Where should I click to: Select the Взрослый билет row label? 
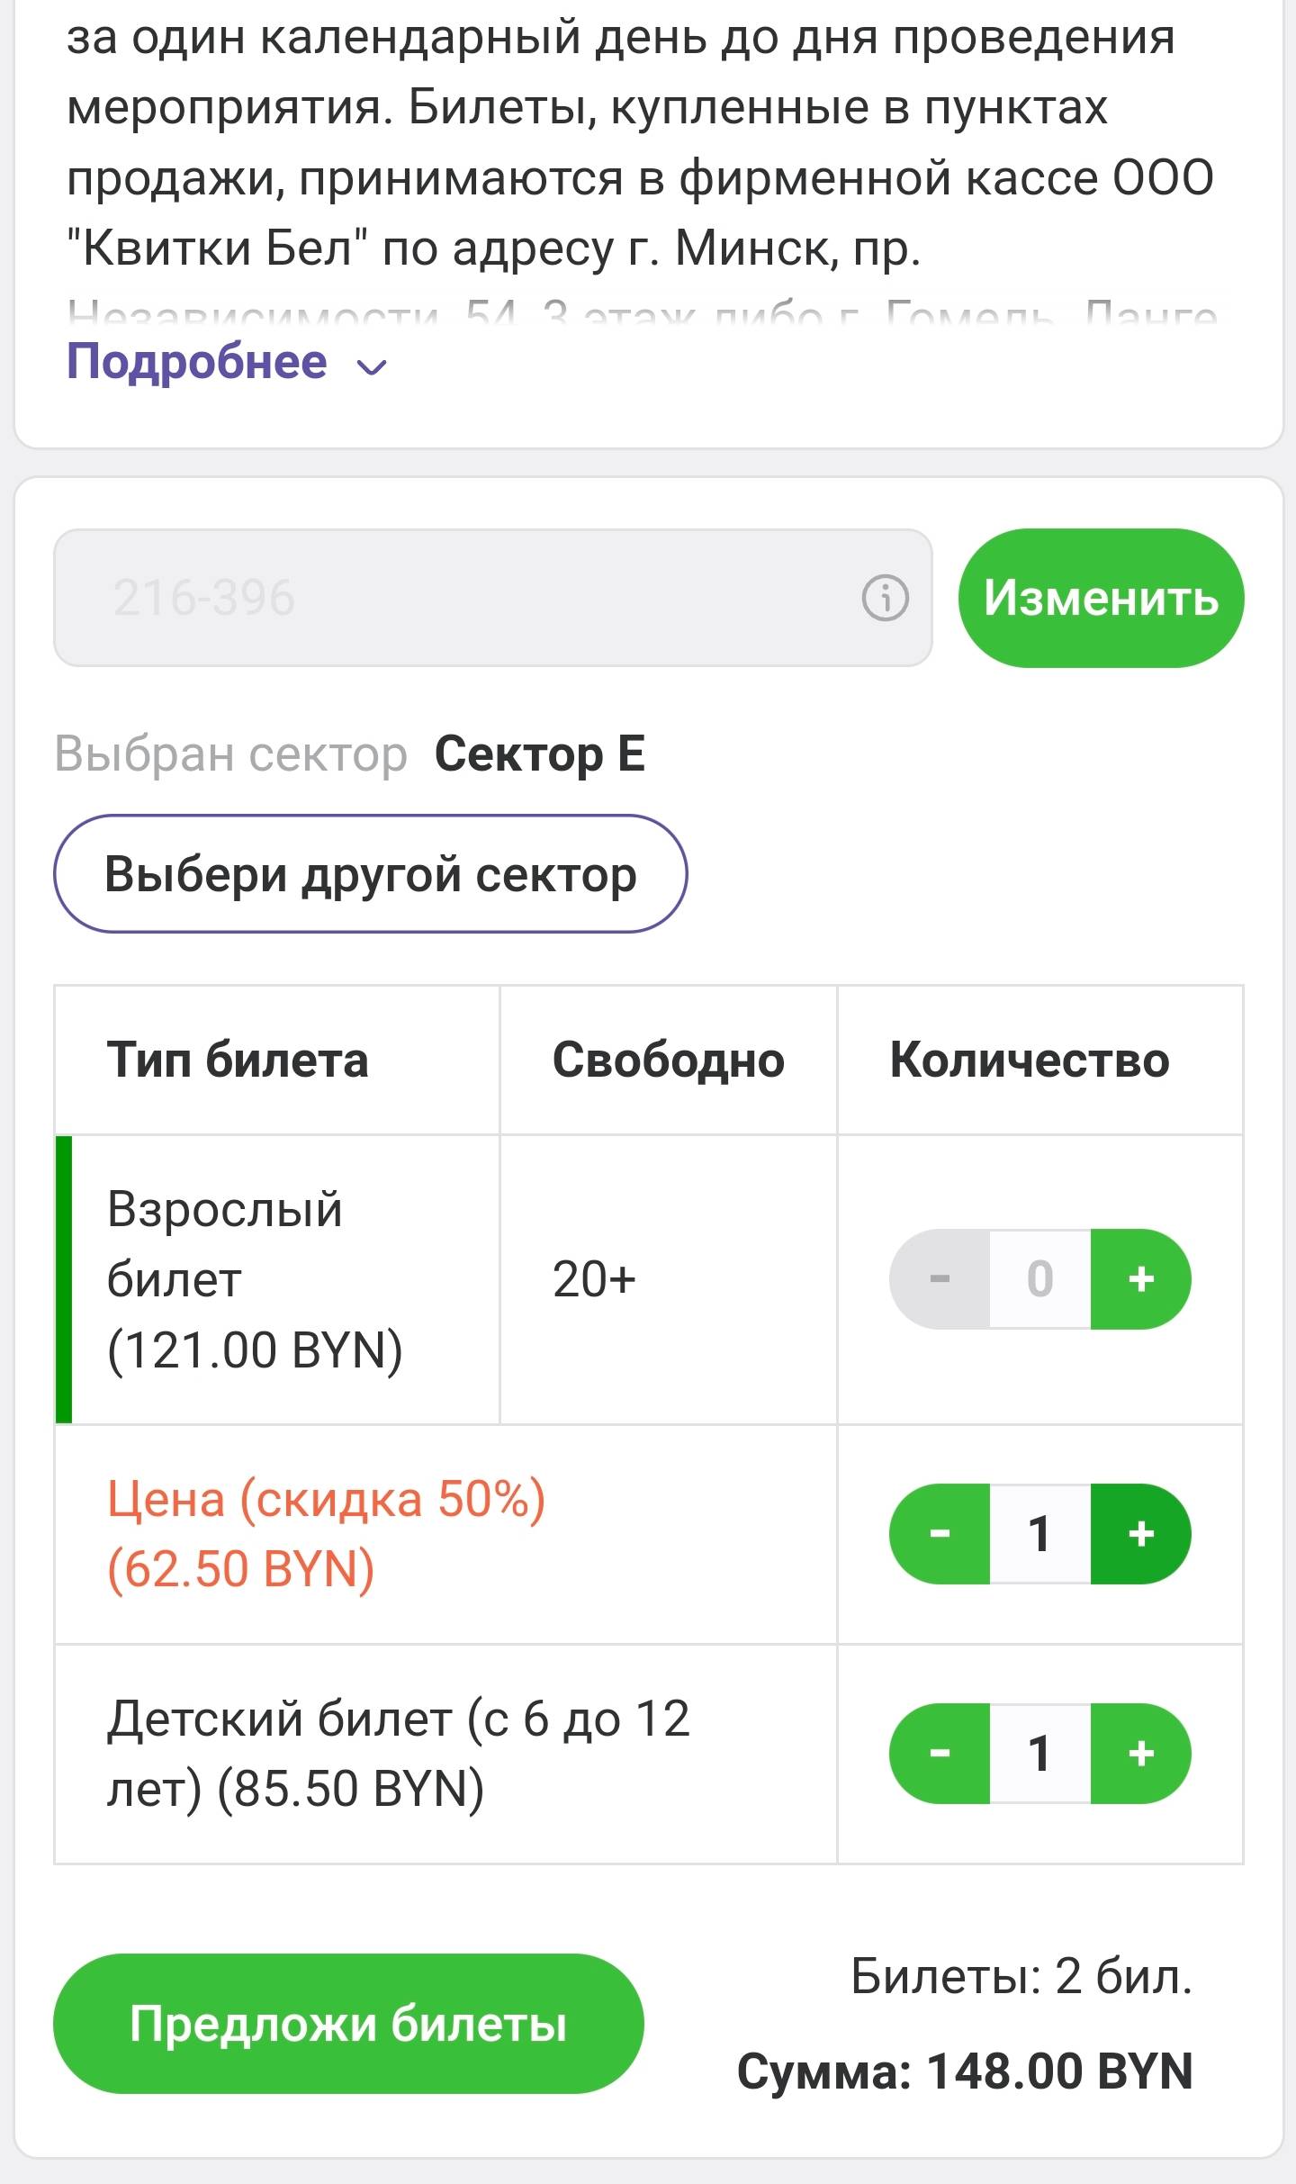(255, 1279)
